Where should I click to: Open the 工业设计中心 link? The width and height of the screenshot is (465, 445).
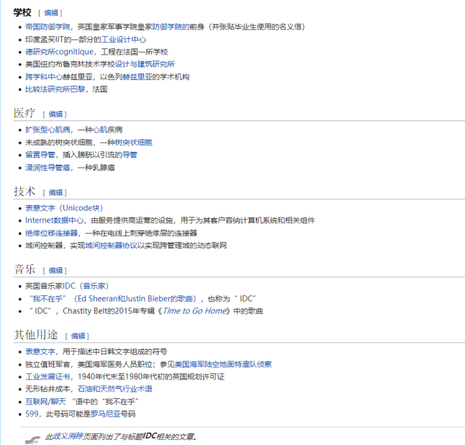124,40
